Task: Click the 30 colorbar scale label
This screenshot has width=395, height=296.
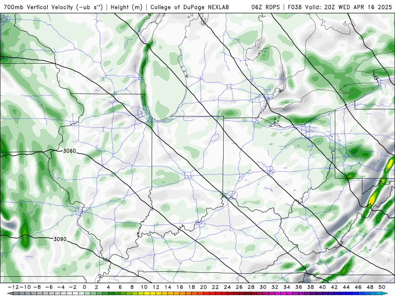Action: 263,287
